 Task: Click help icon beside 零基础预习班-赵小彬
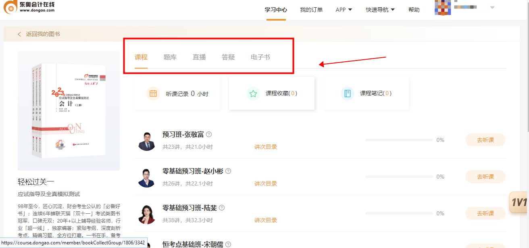[228, 171]
